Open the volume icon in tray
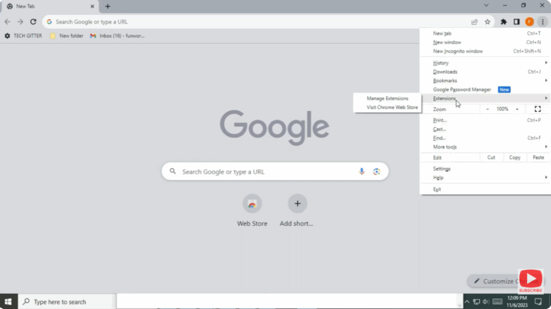This screenshot has height=309, width=551. pyautogui.click(x=486, y=301)
